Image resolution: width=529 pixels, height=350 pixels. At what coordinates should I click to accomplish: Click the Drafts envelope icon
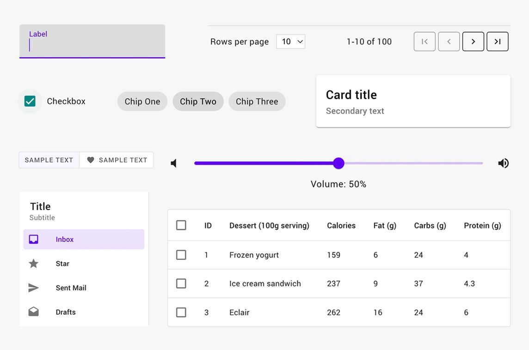click(x=33, y=312)
